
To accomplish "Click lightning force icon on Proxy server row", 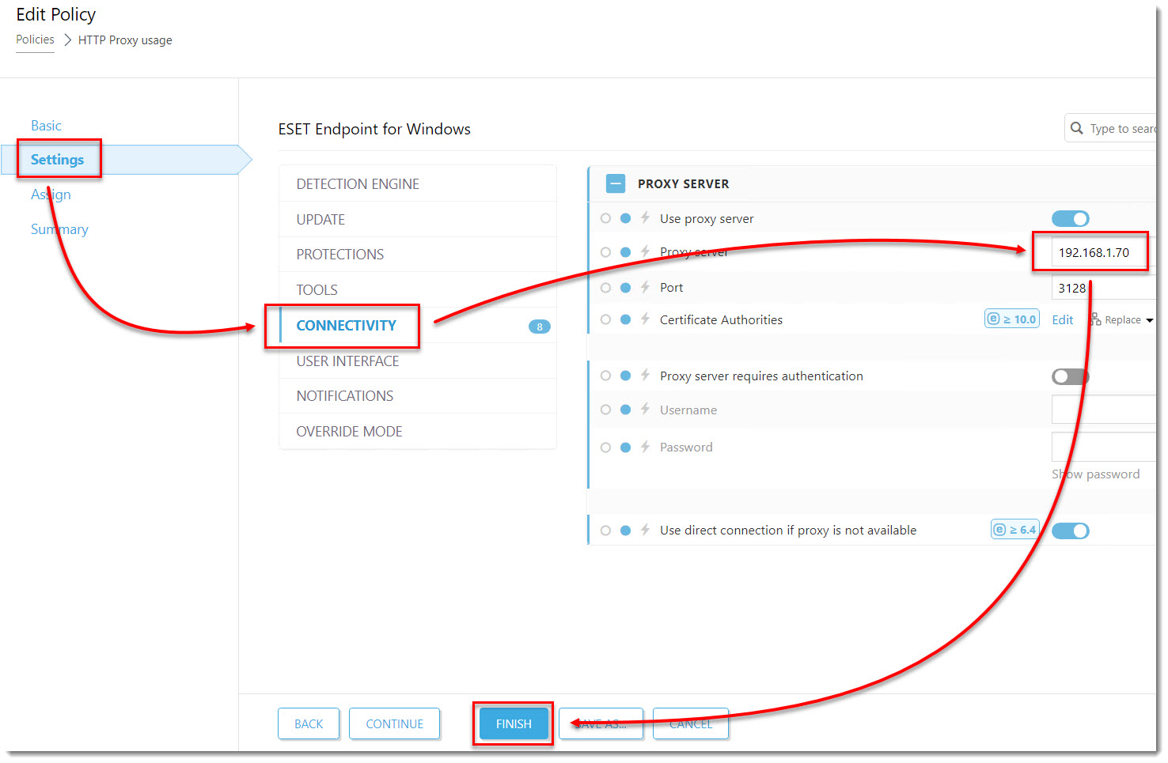I will coord(645,251).
